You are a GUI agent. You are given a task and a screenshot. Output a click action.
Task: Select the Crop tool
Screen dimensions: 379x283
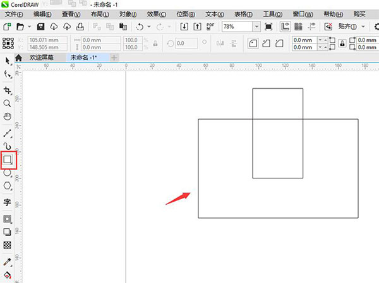click(7, 91)
